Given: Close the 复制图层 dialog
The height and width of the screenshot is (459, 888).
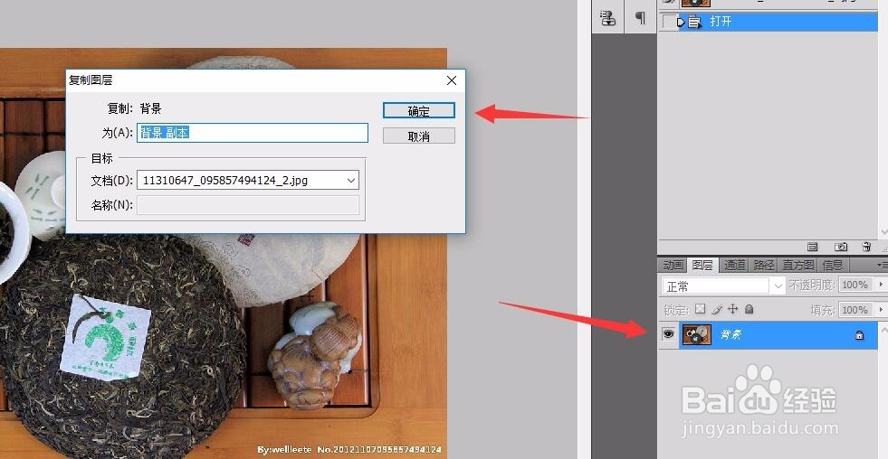Looking at the screenshot, I should [x=452, y=80].
